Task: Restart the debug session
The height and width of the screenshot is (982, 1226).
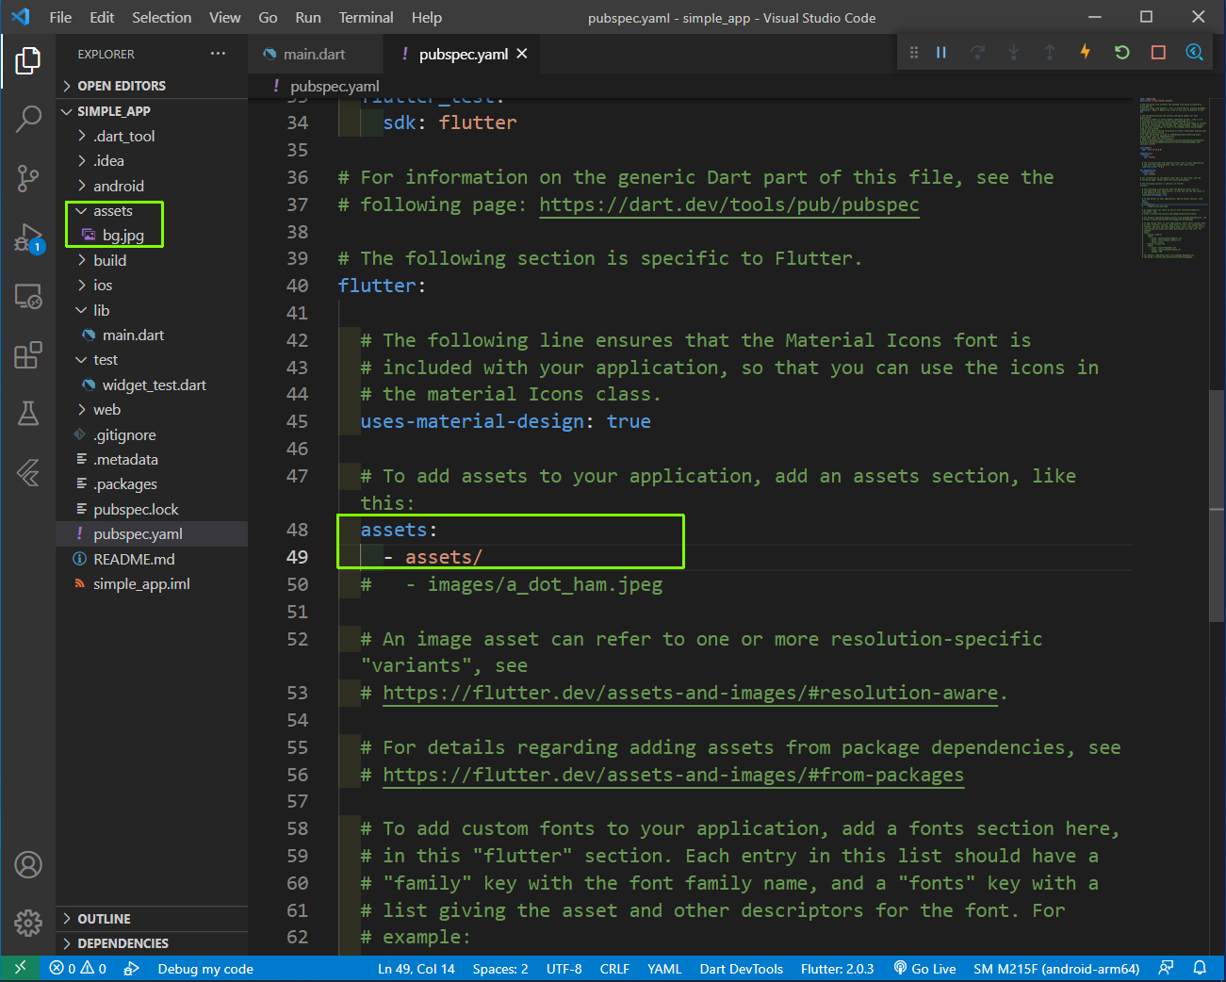Action: 1121,52
